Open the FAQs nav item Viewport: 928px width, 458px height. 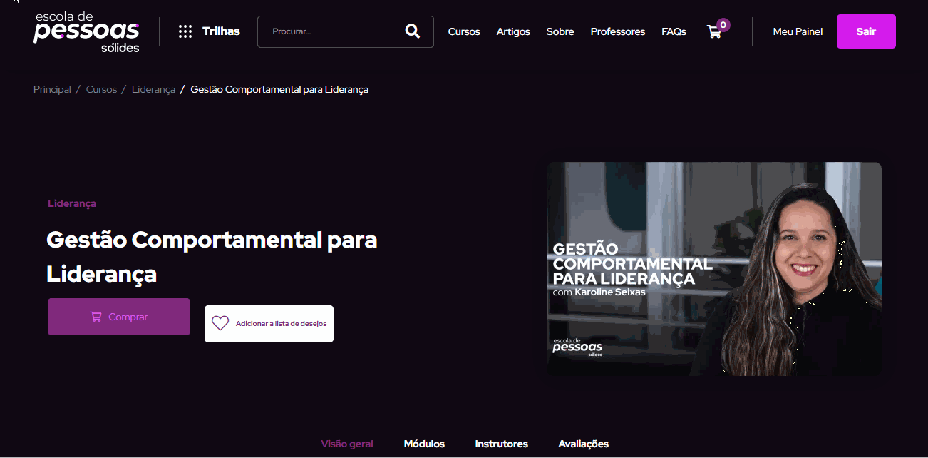674,31
